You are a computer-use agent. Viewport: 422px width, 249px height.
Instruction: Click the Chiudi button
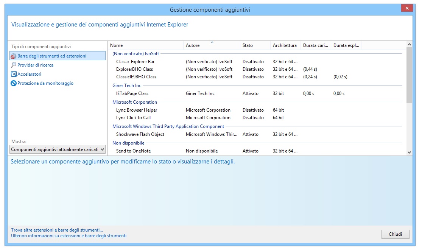(x=396, y=234)
